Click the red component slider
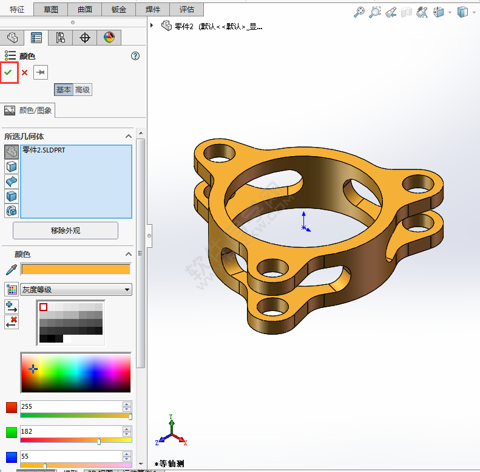Viewport: 480px width, 472px height. pyautogui.click(x=76, y=416)
